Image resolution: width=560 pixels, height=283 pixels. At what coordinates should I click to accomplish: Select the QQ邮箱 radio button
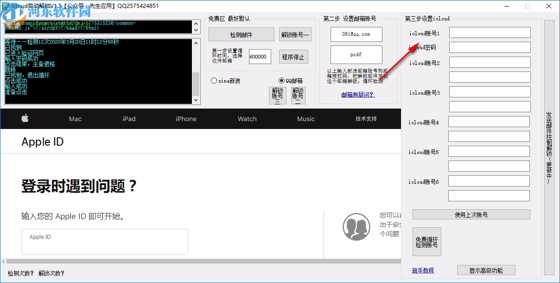click(x=282, y=80)
